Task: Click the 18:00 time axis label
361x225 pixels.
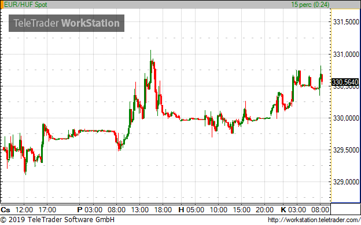Action: click(163, 210)
